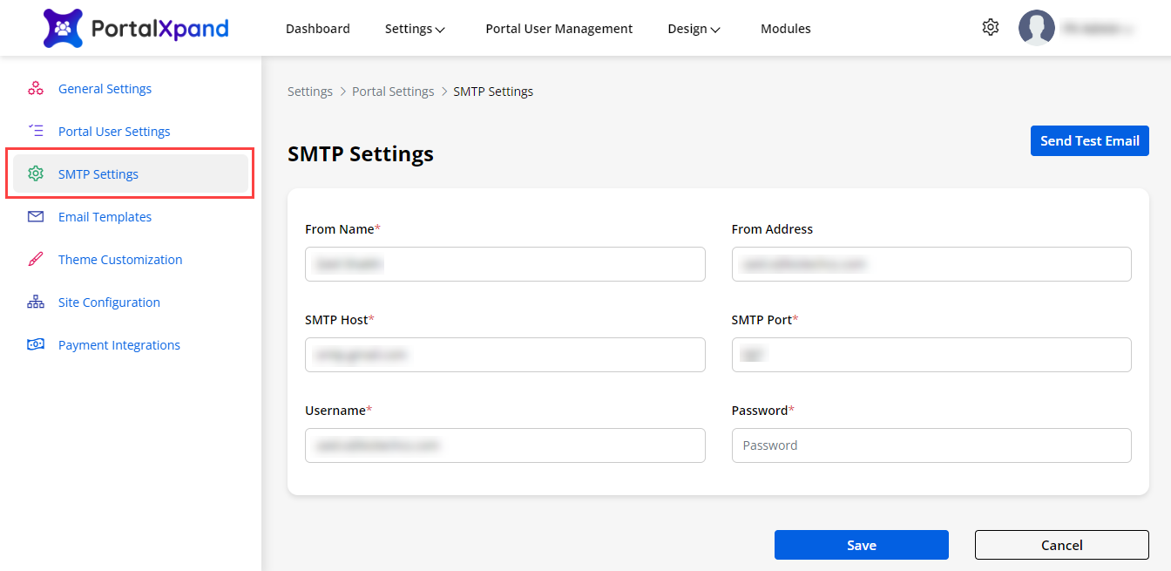Click the Portal User Settings list icon
This screenshot has width=1171, height=571.
[x=36, y=131]
